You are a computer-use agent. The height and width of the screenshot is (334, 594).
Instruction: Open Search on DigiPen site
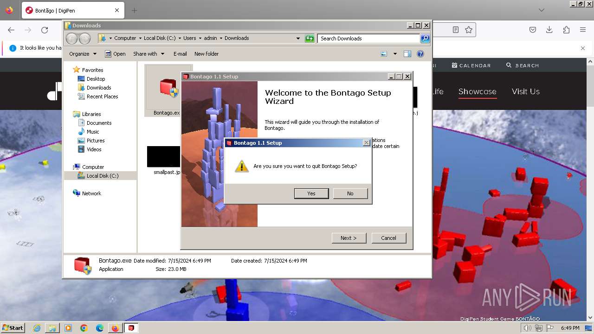pos(523,65)
